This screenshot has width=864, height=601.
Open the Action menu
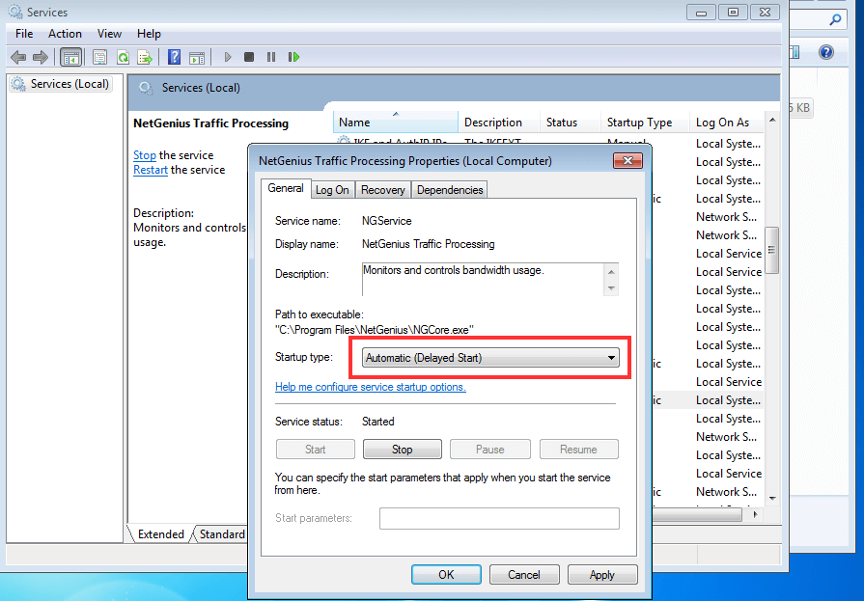point(65,34)
